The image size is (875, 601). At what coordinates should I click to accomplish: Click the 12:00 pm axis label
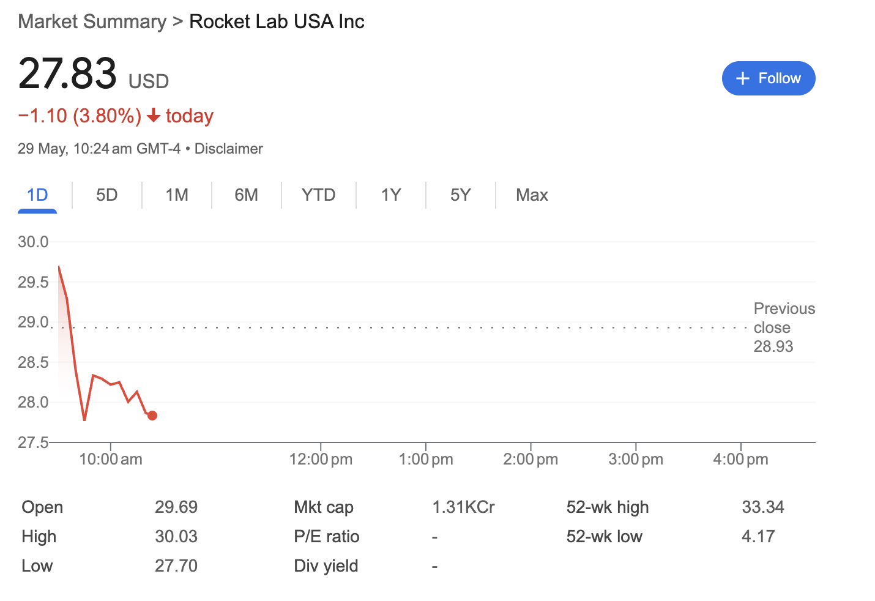321,459
